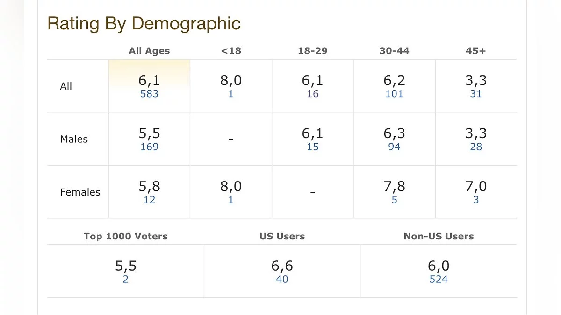The width and height of the screenshot is (561, 315).
Task: Click the 15 votes link for Males 18-29
Action: pyautogui.click(x=313, y=147)
